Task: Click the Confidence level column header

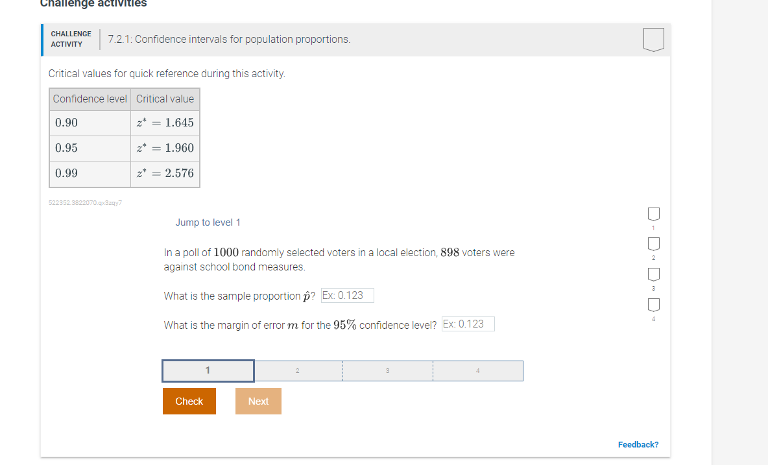Action: [x=90, y=99]
